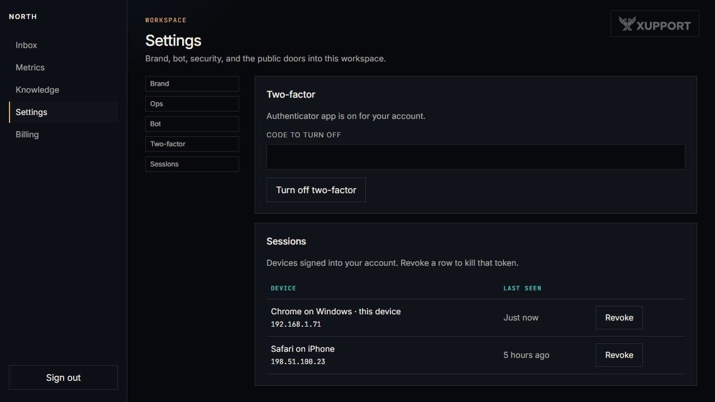Click the DEVICE column header
715x402 pixels.
click(x=283, y=288)
